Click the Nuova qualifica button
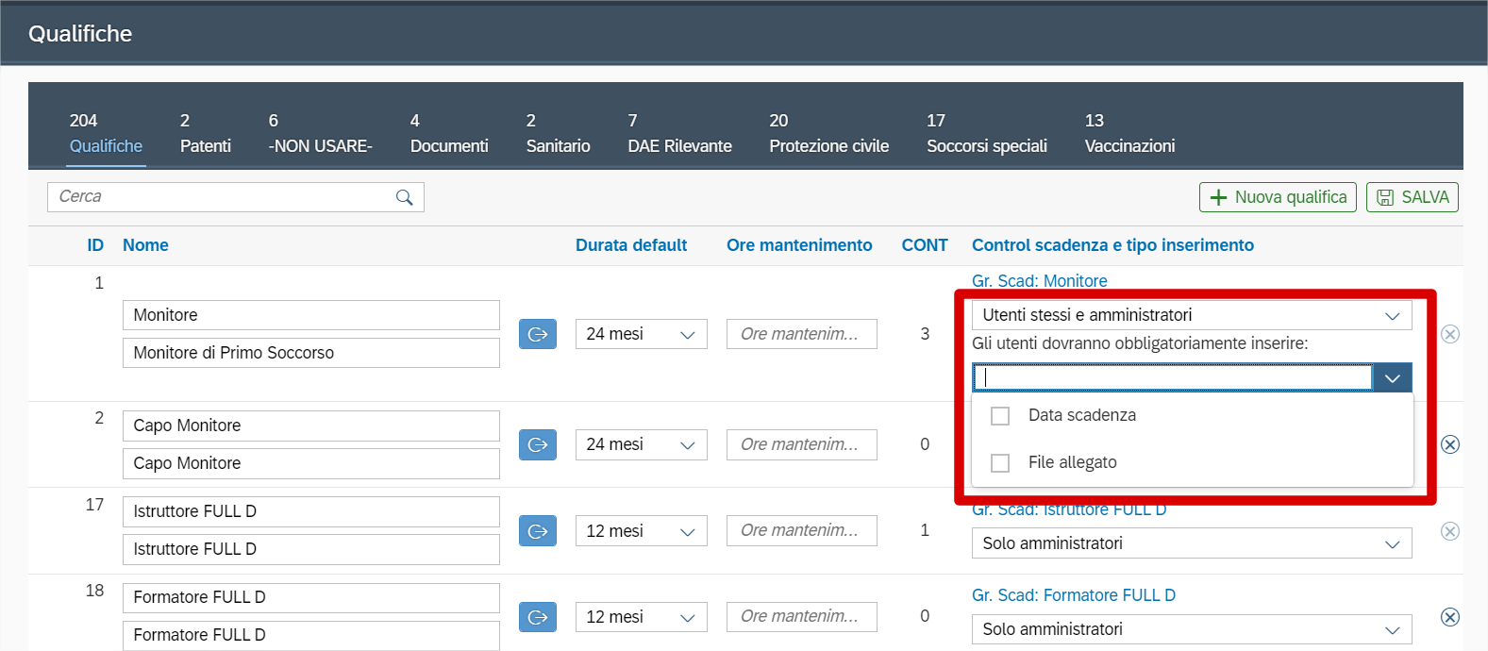 [1278, 197]
